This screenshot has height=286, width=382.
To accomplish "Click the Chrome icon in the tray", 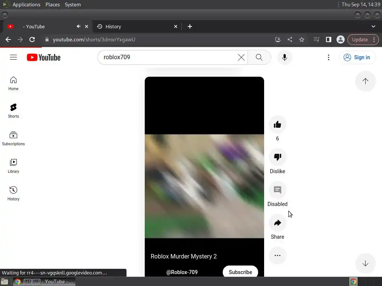I will pos(354,282).
